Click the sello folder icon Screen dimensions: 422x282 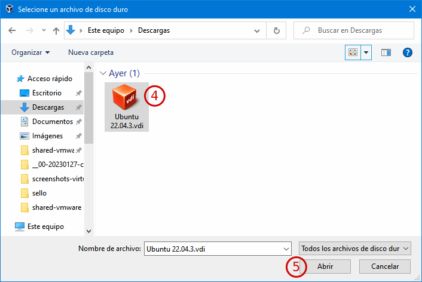click(x=25, y=193)
